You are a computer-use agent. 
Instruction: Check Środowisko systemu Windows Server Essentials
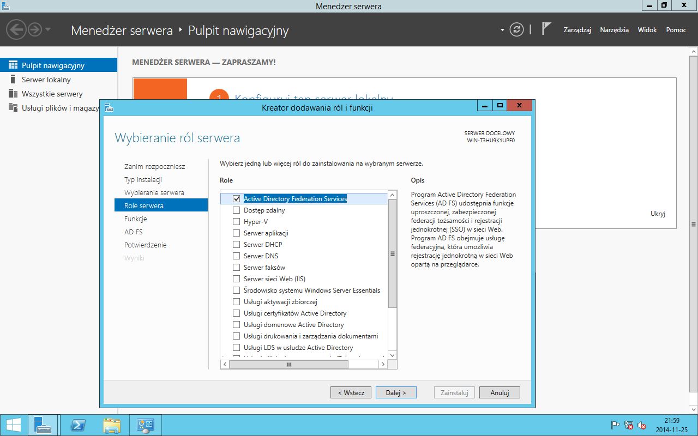click(236, 290)
